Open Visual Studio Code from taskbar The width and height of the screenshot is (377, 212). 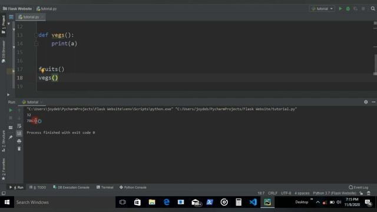(253, 202)
